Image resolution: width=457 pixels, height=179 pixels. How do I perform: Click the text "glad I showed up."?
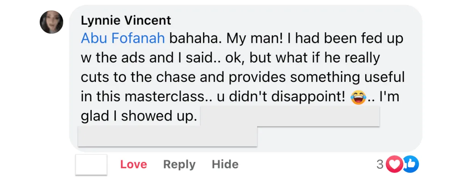coord(139,116)
